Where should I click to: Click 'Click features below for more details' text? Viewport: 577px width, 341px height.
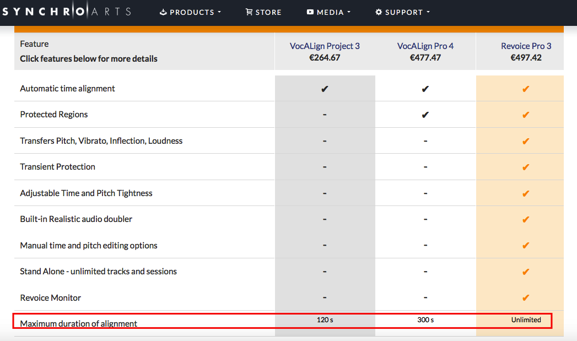(89, 59)
